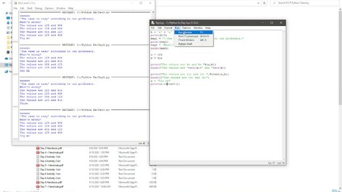Open Window menu in the IDLE Shell window

pos(60,9)
